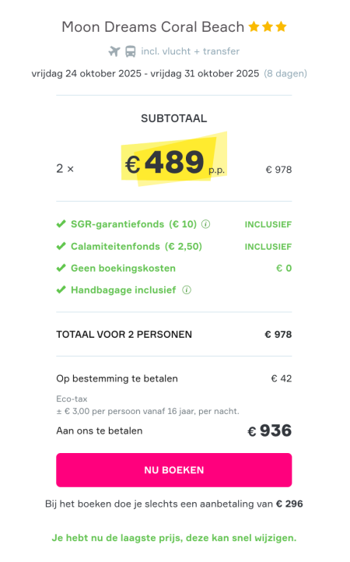The width and height of the screenshot is (350, 562).
Task: Book now with NU BOEKEN button
Action: 173,470
